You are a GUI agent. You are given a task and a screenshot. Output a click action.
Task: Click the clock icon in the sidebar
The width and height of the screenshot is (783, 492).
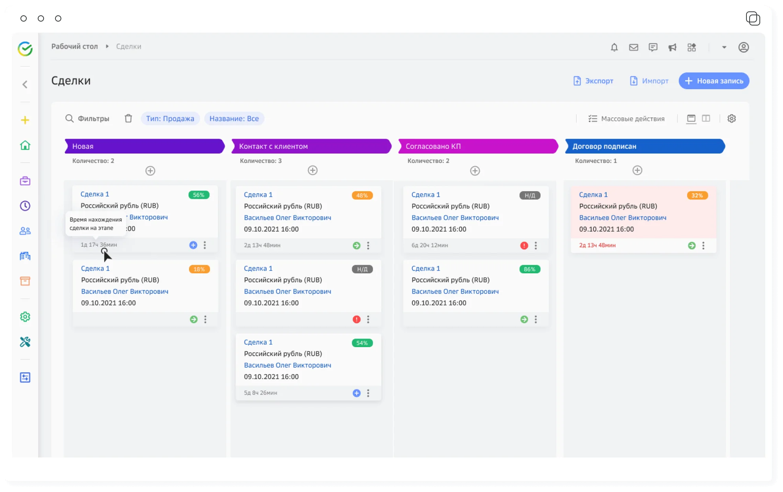coord(25,206)
